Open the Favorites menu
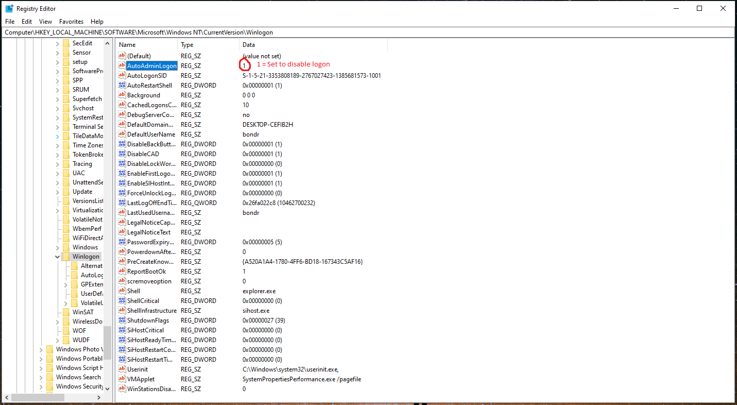This screenshot has width=737, height=405. coord(71,21)
